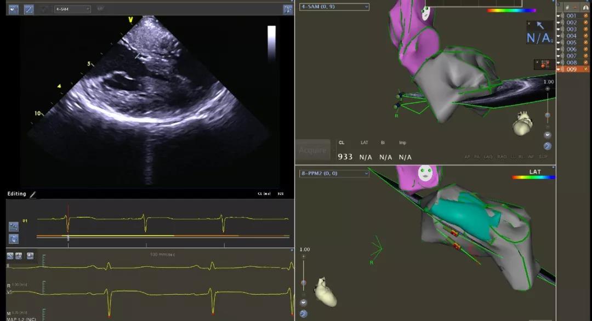Adjust the lower map zoom slider handle
This screenshot has height=321, width=592.
303,283
